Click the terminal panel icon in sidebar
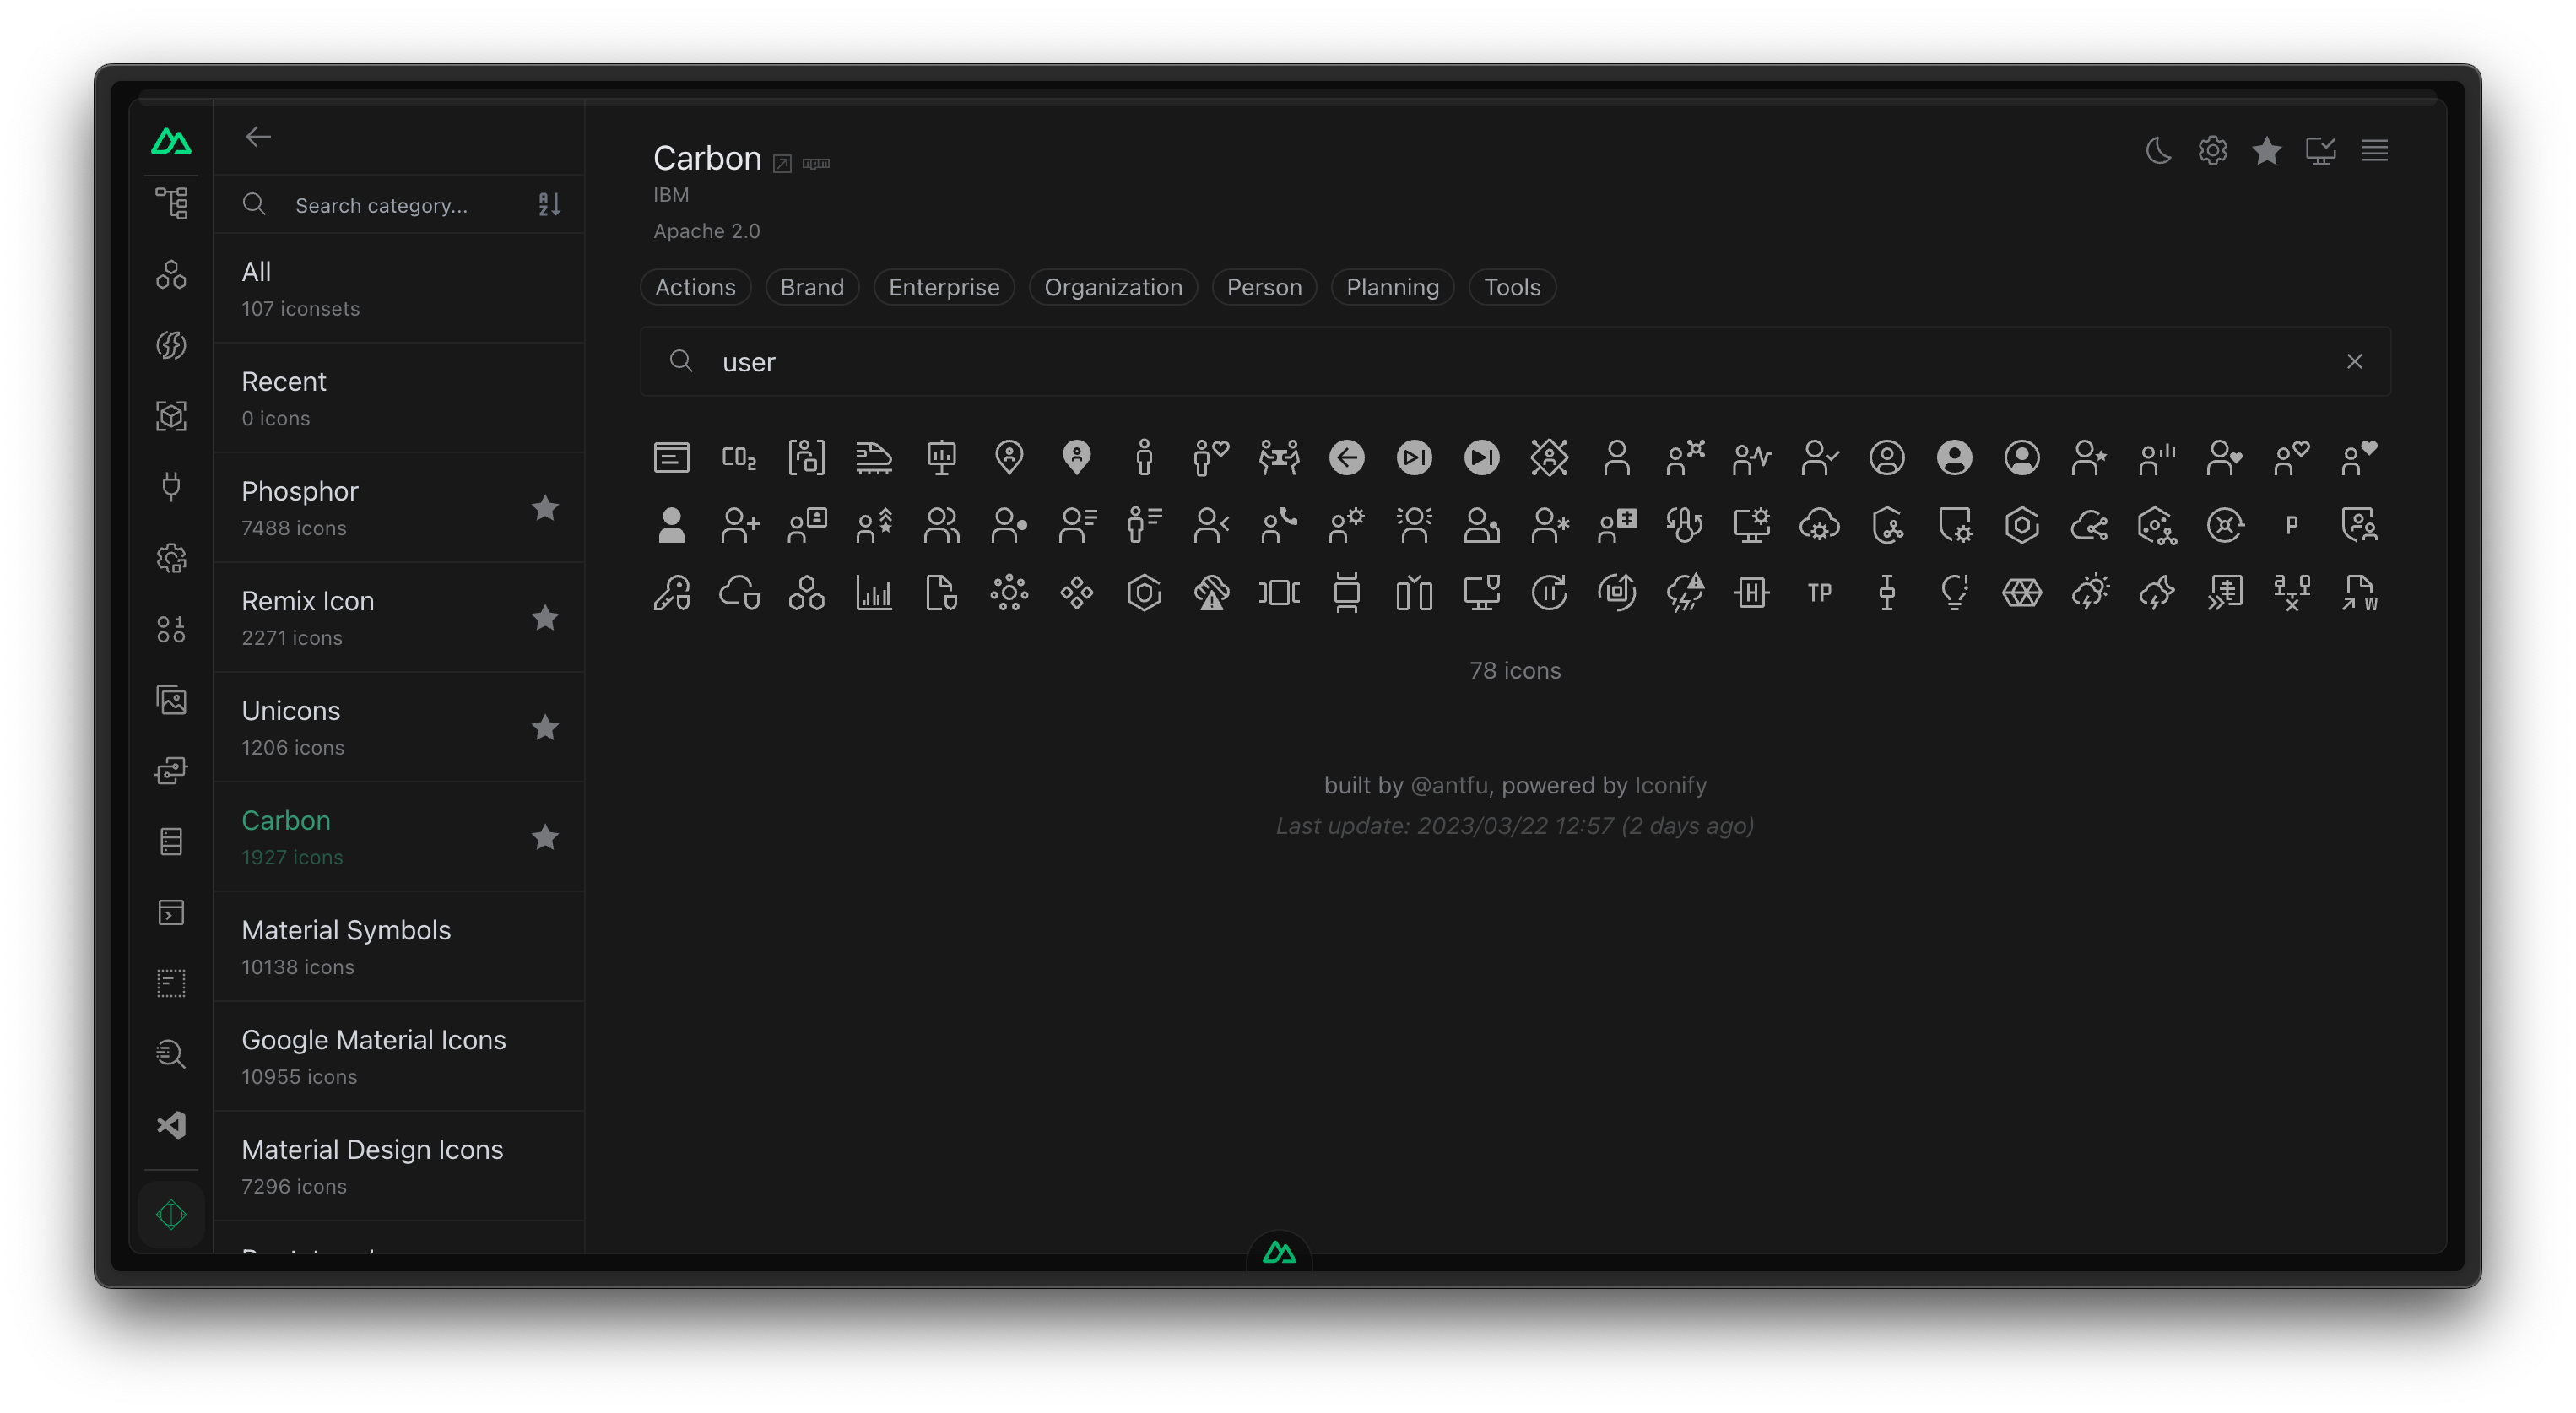Image resolution: width=2576 pixels, height=1413 pixels. [x=171, y=912]
